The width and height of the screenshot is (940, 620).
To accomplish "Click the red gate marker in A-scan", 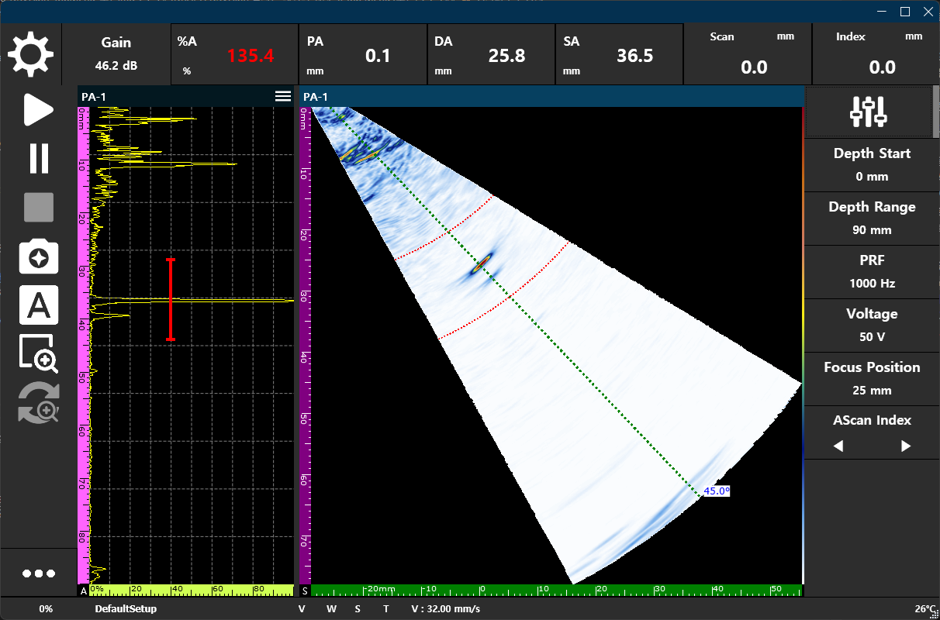I will [171, 299].
